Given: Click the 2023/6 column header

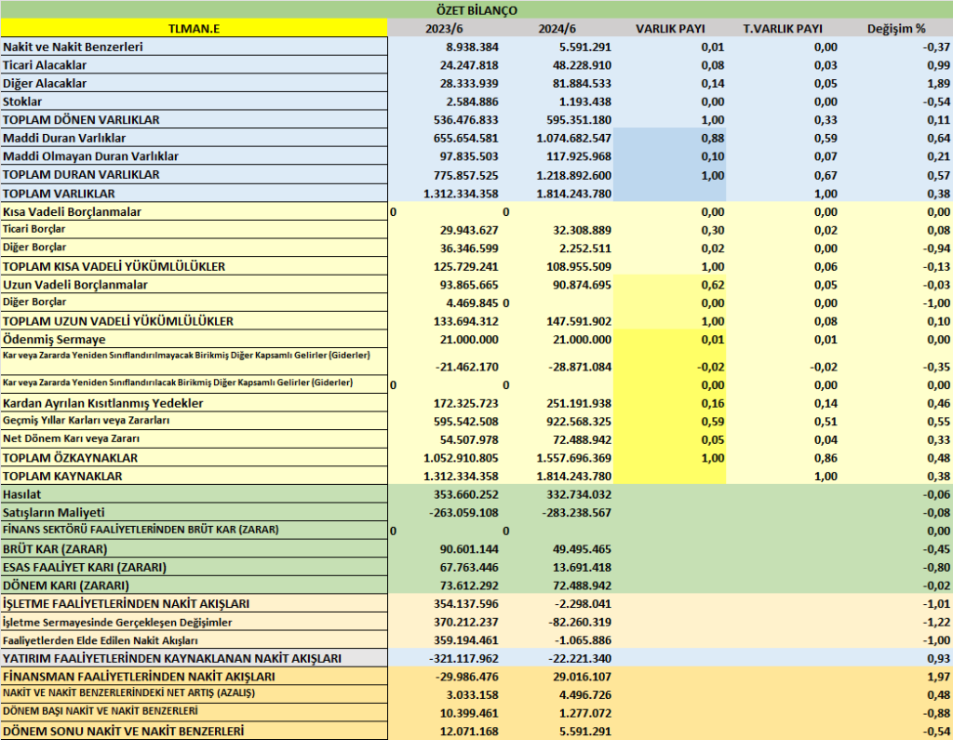Looking at the screenshot, I should 444,29.
